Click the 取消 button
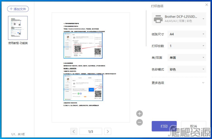Screen dimensions: 212x139 (194, 126)
